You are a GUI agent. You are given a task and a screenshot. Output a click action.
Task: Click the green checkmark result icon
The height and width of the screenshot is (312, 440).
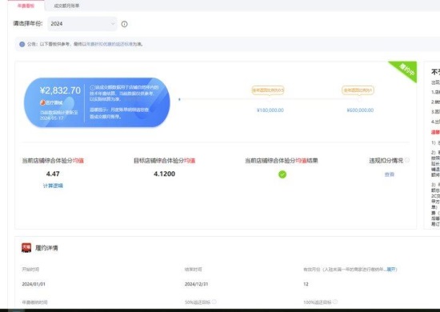(282, 174)
